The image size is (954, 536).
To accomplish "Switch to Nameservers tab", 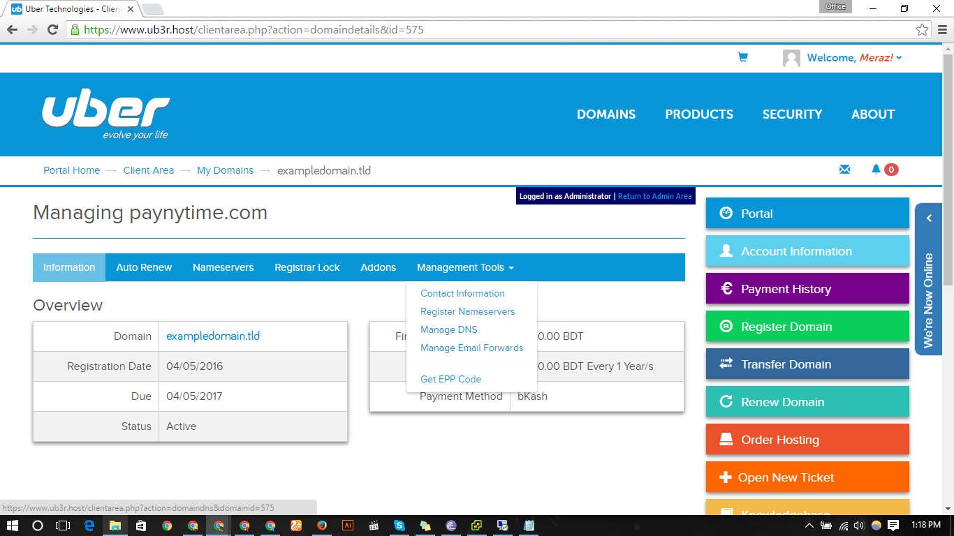I will pyautogui.click(x=223, y=267).
